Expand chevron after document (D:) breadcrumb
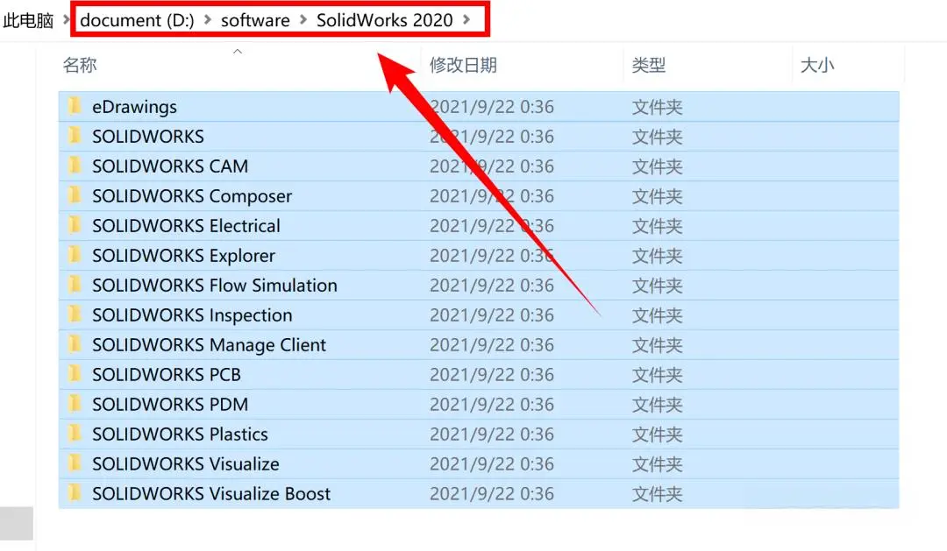The image size is (947, 551). [208, 20]
